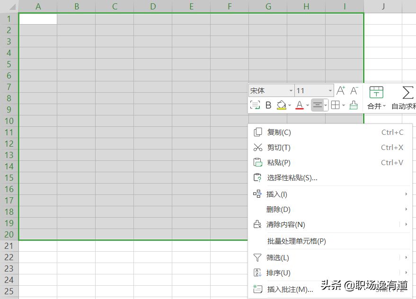The image size is (416, 299).
Task: Select row 15 header
Action: (9, 178)
